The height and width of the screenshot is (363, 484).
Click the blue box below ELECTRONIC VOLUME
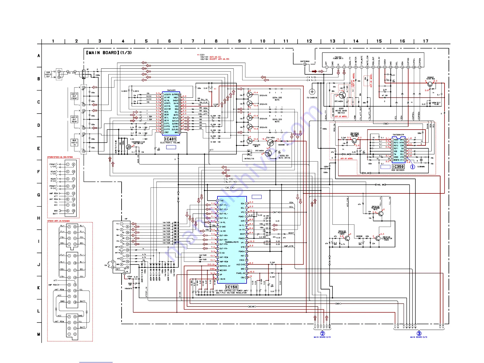171,147
